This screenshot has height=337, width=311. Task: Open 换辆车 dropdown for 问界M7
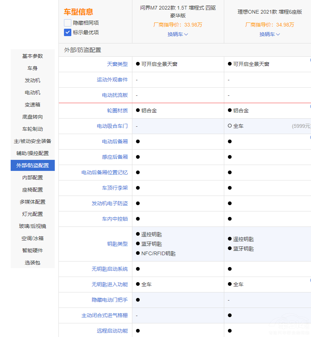(x=178, y=34)
